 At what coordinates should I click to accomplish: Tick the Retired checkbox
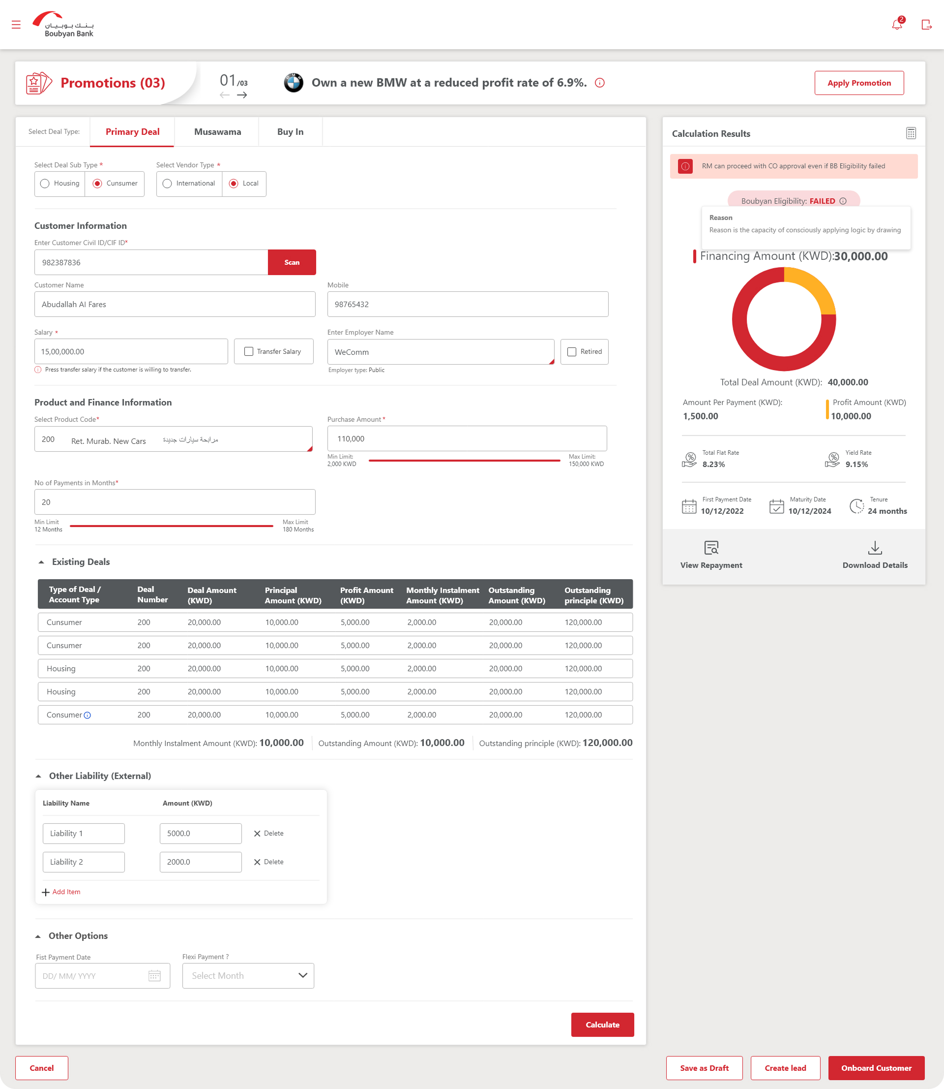pos(571,351)
